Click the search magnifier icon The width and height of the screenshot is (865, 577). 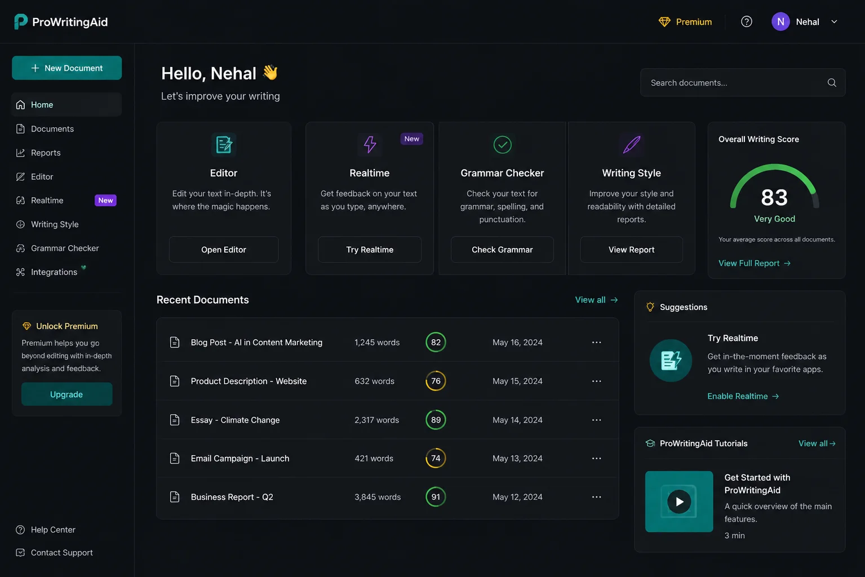point(832,83)
